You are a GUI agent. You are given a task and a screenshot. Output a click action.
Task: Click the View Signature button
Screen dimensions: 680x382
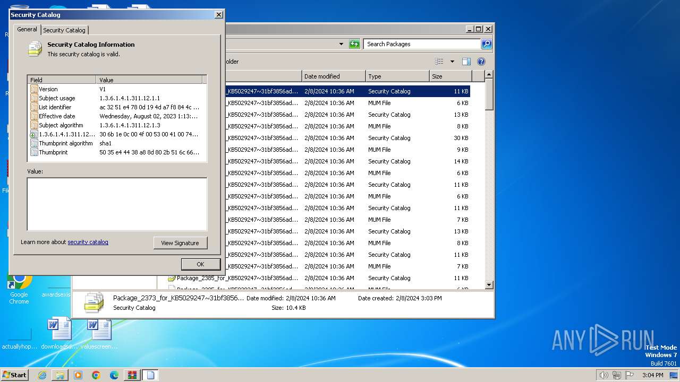(x=180, y=243)
